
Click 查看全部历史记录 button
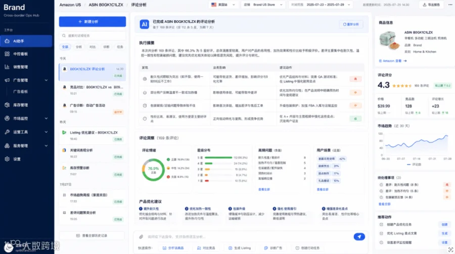[x=92, y=235]
